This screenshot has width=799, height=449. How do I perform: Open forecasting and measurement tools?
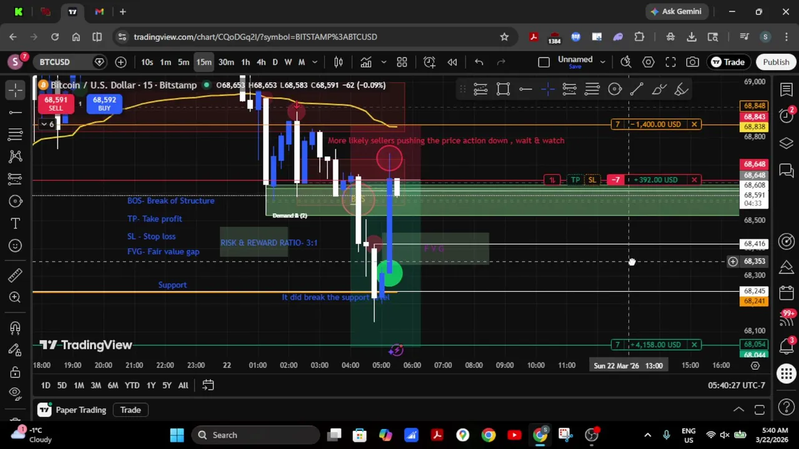pyautogui.click(x=16, y=179)
